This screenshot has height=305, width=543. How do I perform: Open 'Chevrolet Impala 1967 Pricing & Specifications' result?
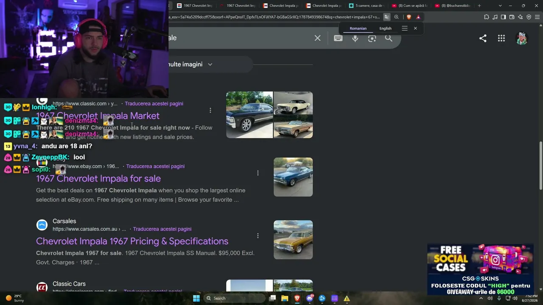pos(132,241)
